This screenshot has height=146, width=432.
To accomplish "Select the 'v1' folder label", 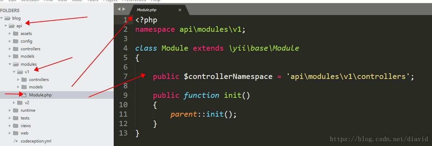I will 27,72.
